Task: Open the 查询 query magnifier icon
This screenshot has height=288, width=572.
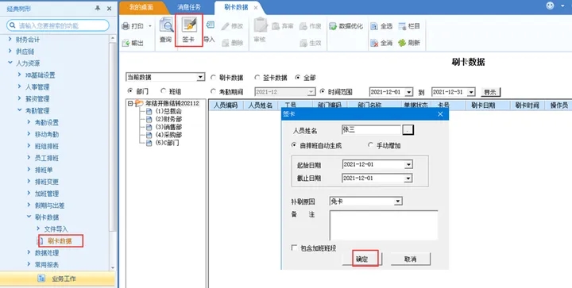Action: pyautogui.click(x=166, y=25)
